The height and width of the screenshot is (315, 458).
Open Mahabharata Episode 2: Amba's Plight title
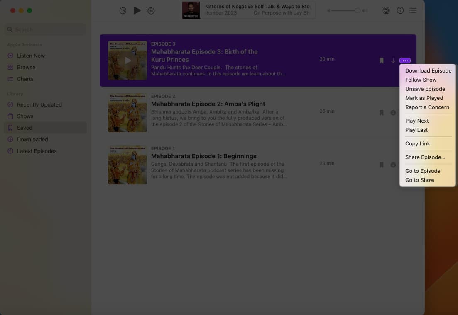pos(208,104)
